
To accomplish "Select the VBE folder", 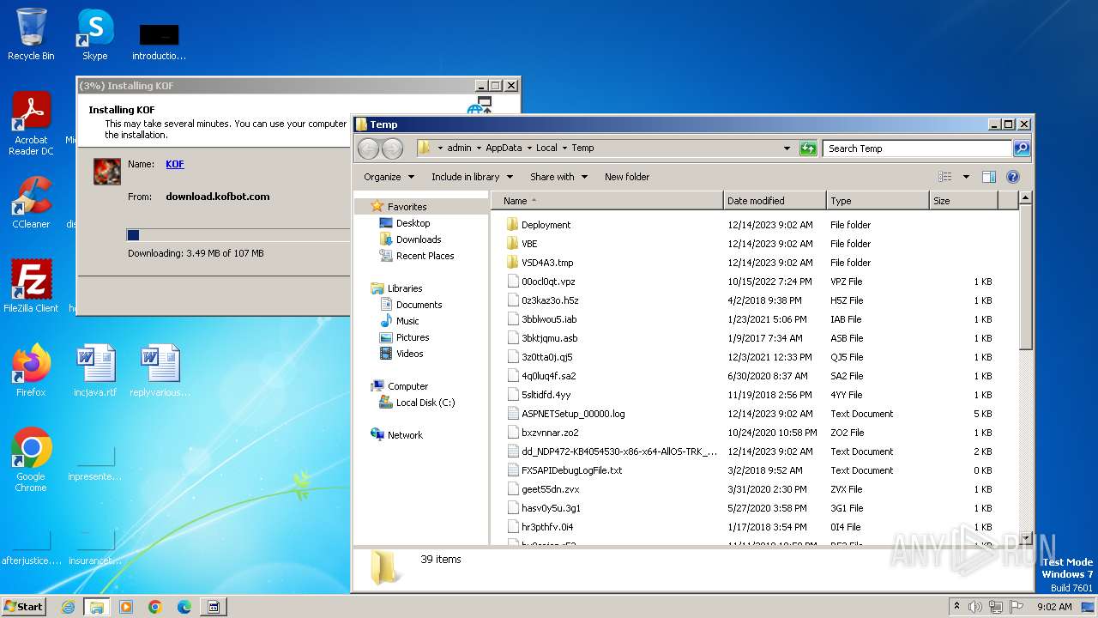I will [x=529, y=244].
